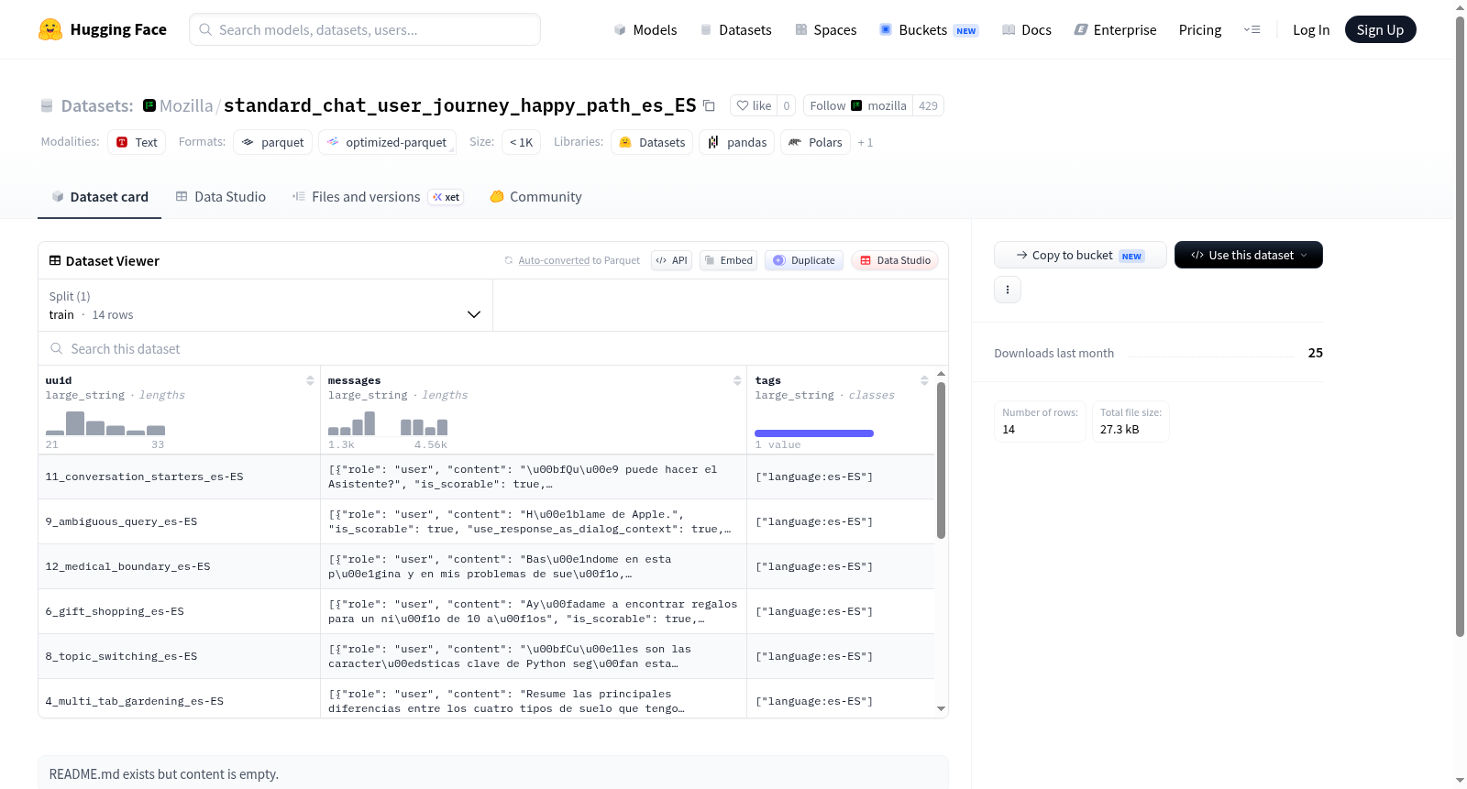The width and height of the screenshot is (1467, 789).
Task: Click the viewer scroll down arrow
Action: tap(941, 708)
